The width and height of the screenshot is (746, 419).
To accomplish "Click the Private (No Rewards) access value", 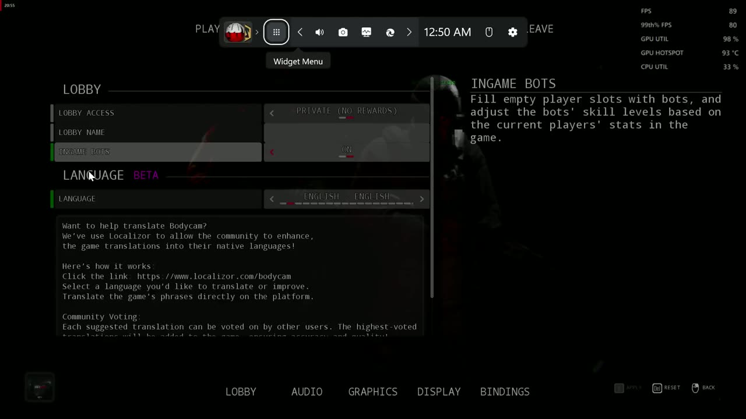I will click(347, 111).
